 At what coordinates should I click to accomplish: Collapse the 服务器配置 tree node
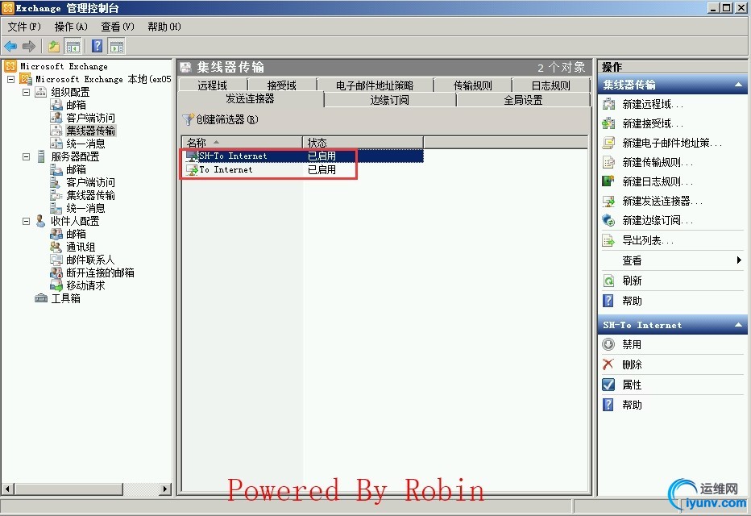(27, 156)
